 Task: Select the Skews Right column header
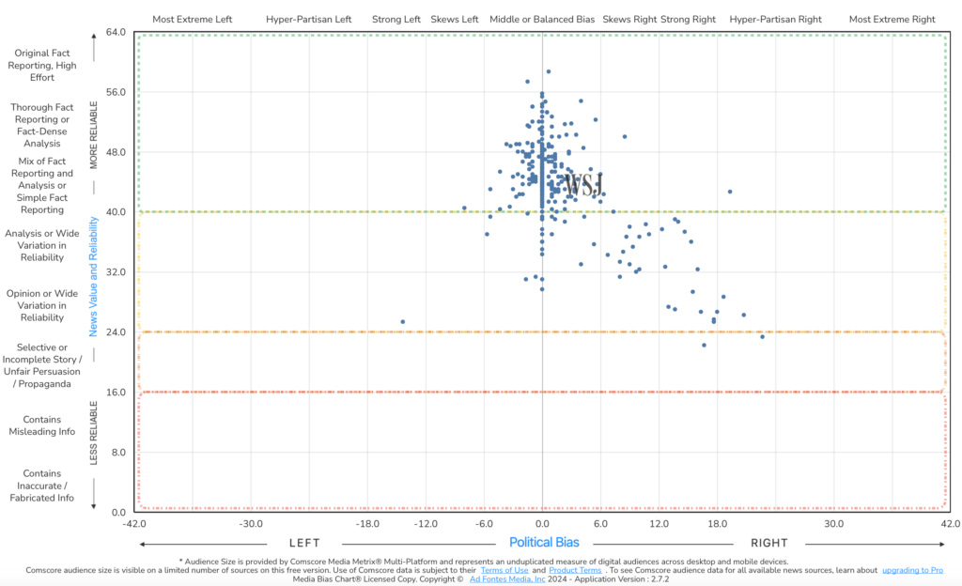629,19
